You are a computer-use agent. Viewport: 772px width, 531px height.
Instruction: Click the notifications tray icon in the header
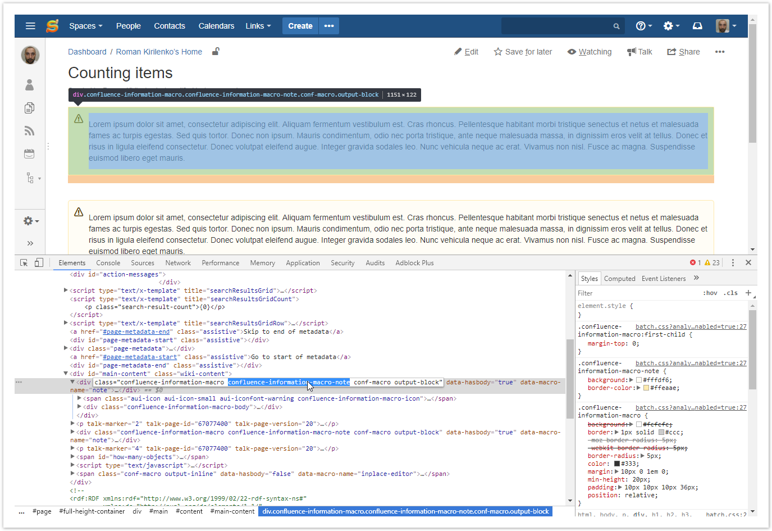pyautogui.click(x=697, y=26)
